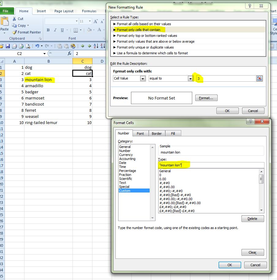The width and height of the screenshot is (277, 280).
Task: Select 'Format only unique or duplicate values' rule
Action: click(x=188, y=47)
